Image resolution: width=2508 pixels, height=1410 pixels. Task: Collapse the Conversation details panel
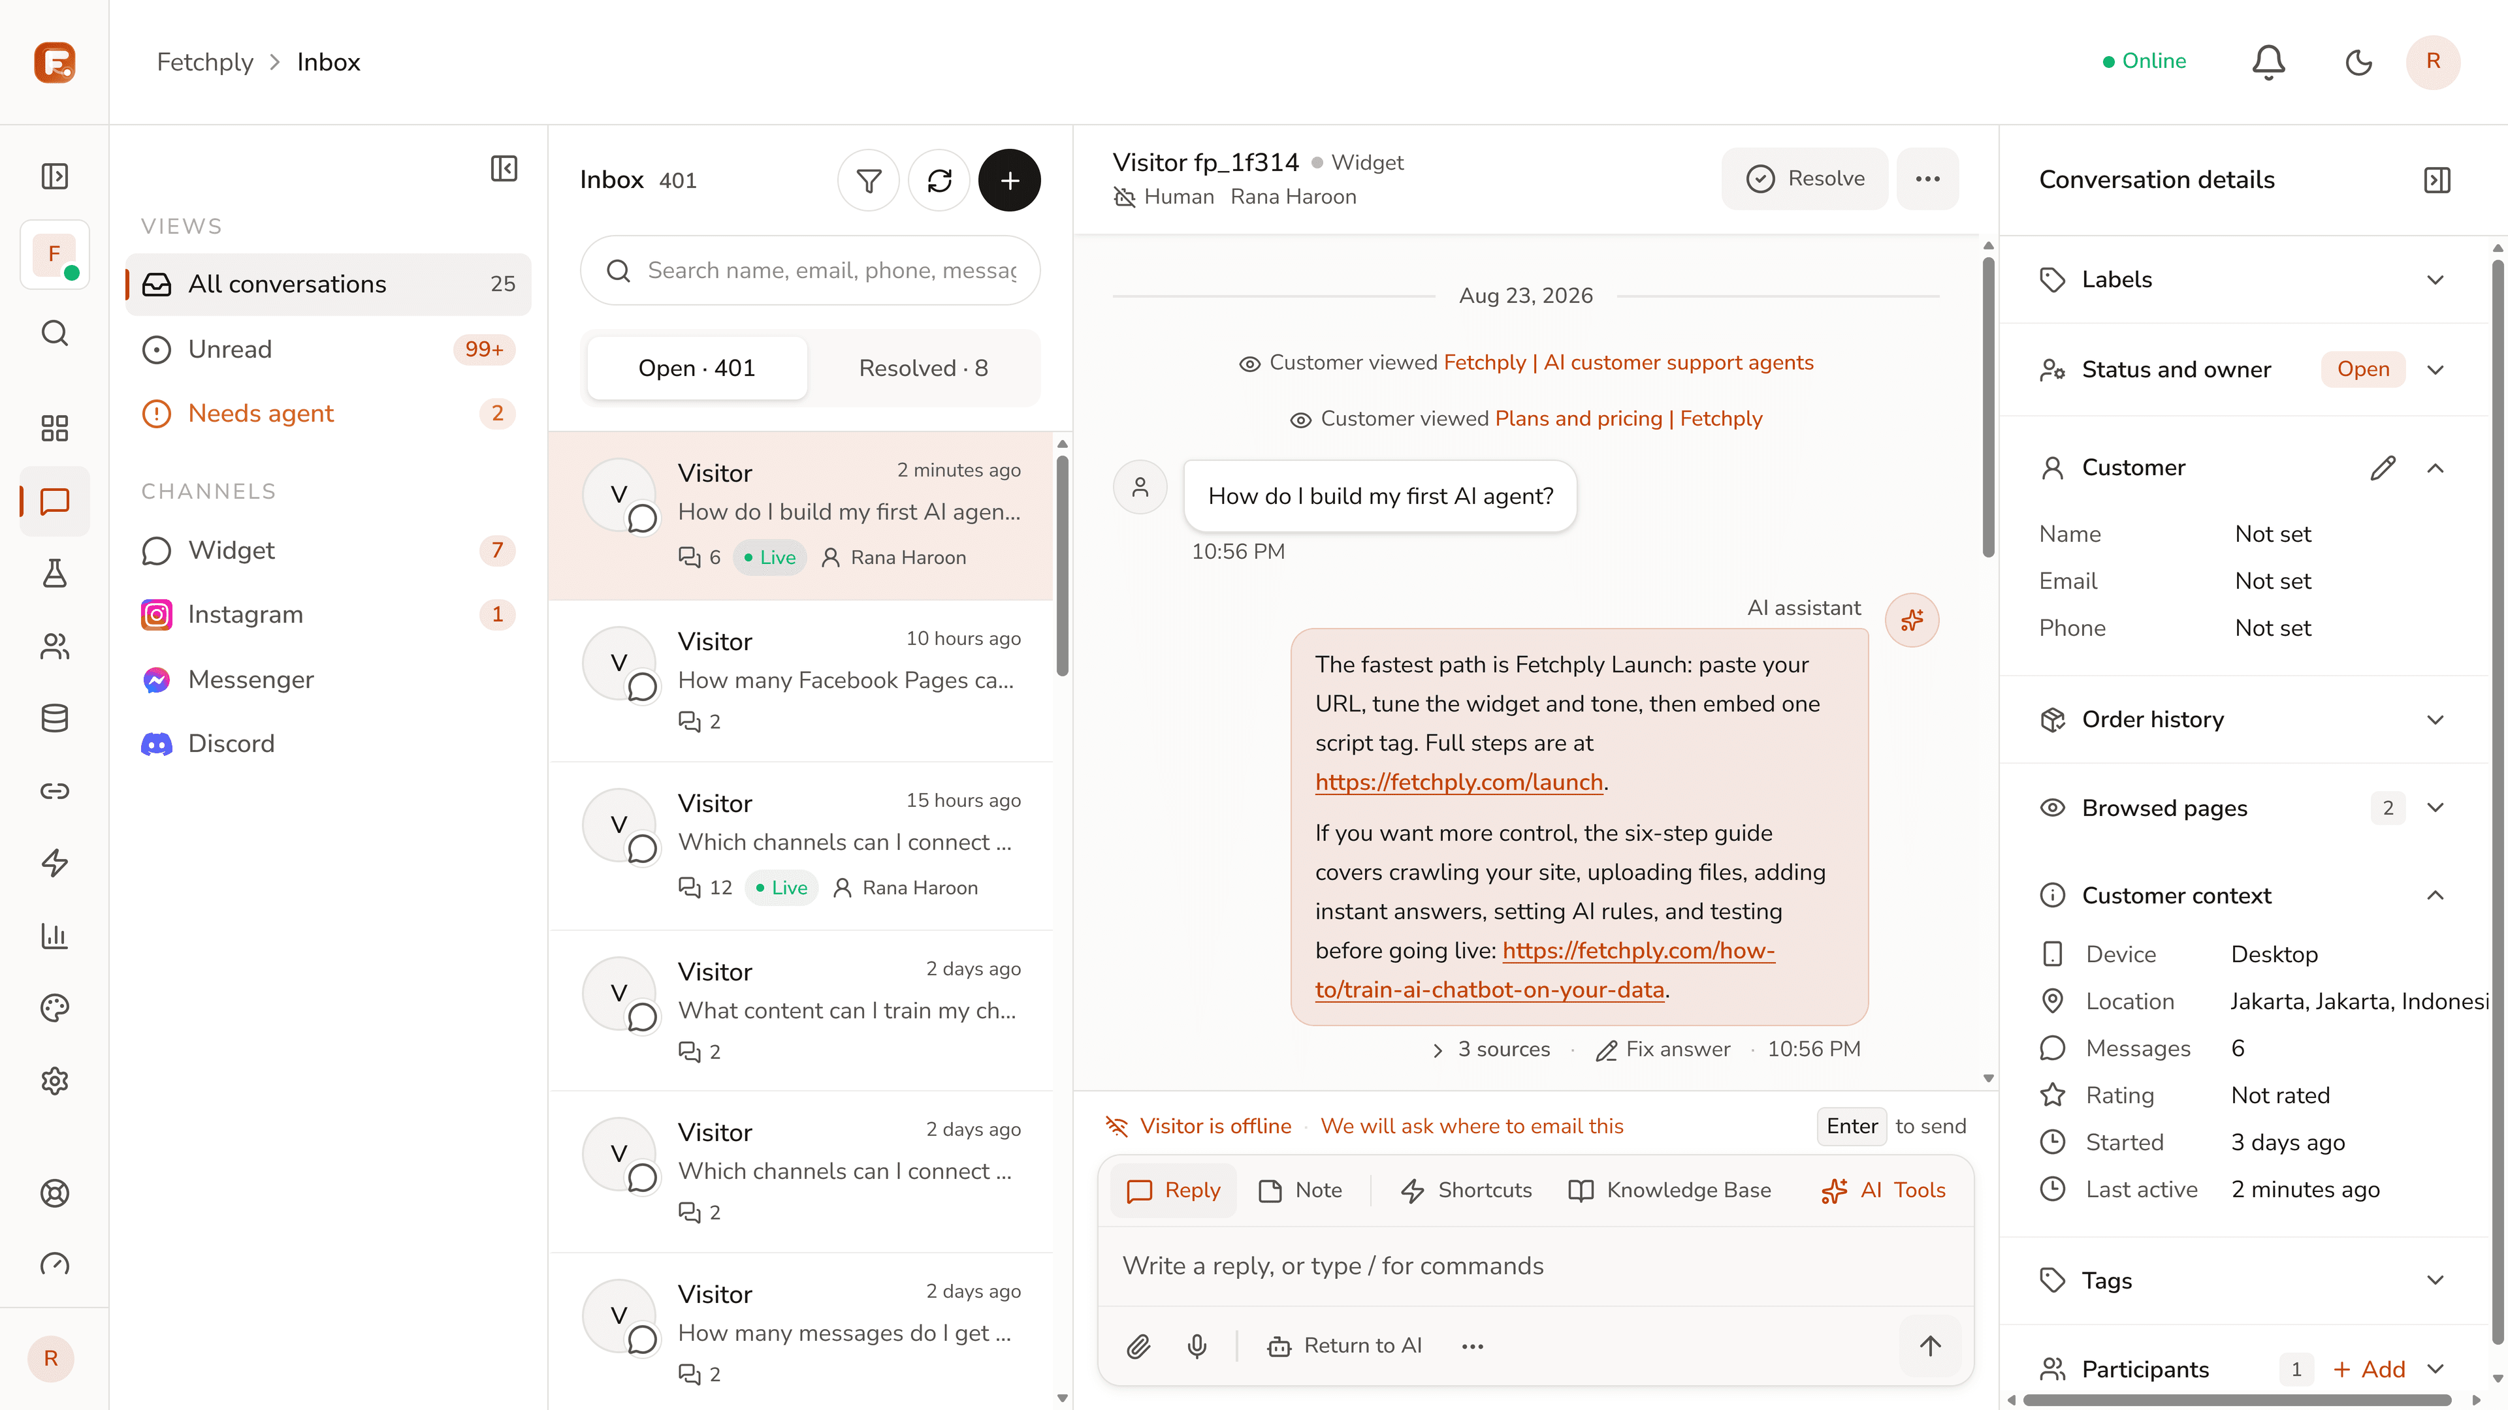tap(2438, 180)
